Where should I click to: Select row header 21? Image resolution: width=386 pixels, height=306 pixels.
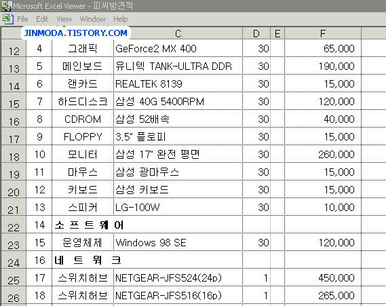click(x=14, y=207)
